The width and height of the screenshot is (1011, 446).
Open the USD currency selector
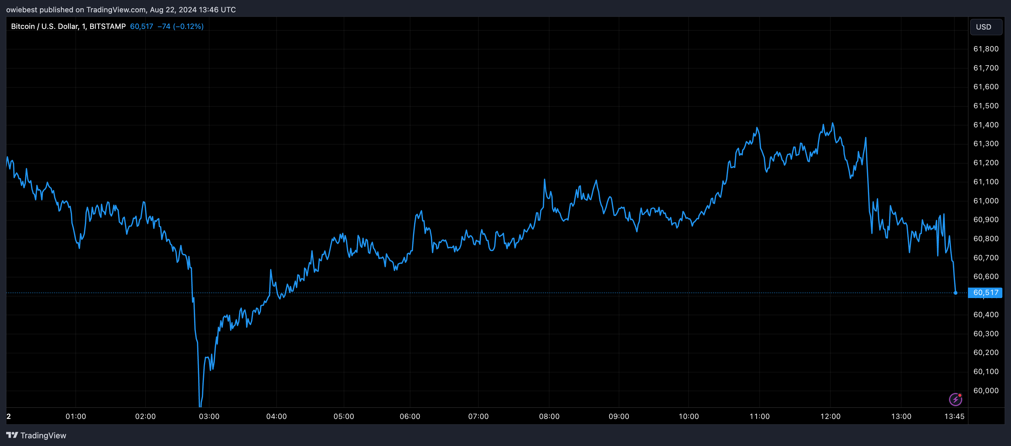986,27
